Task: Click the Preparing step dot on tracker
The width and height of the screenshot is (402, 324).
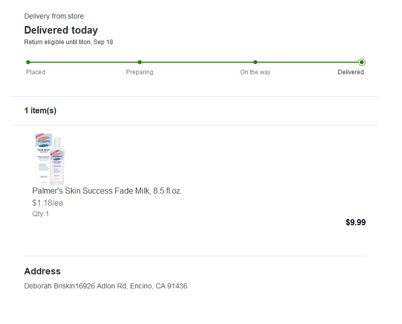Action: (140, 62)
